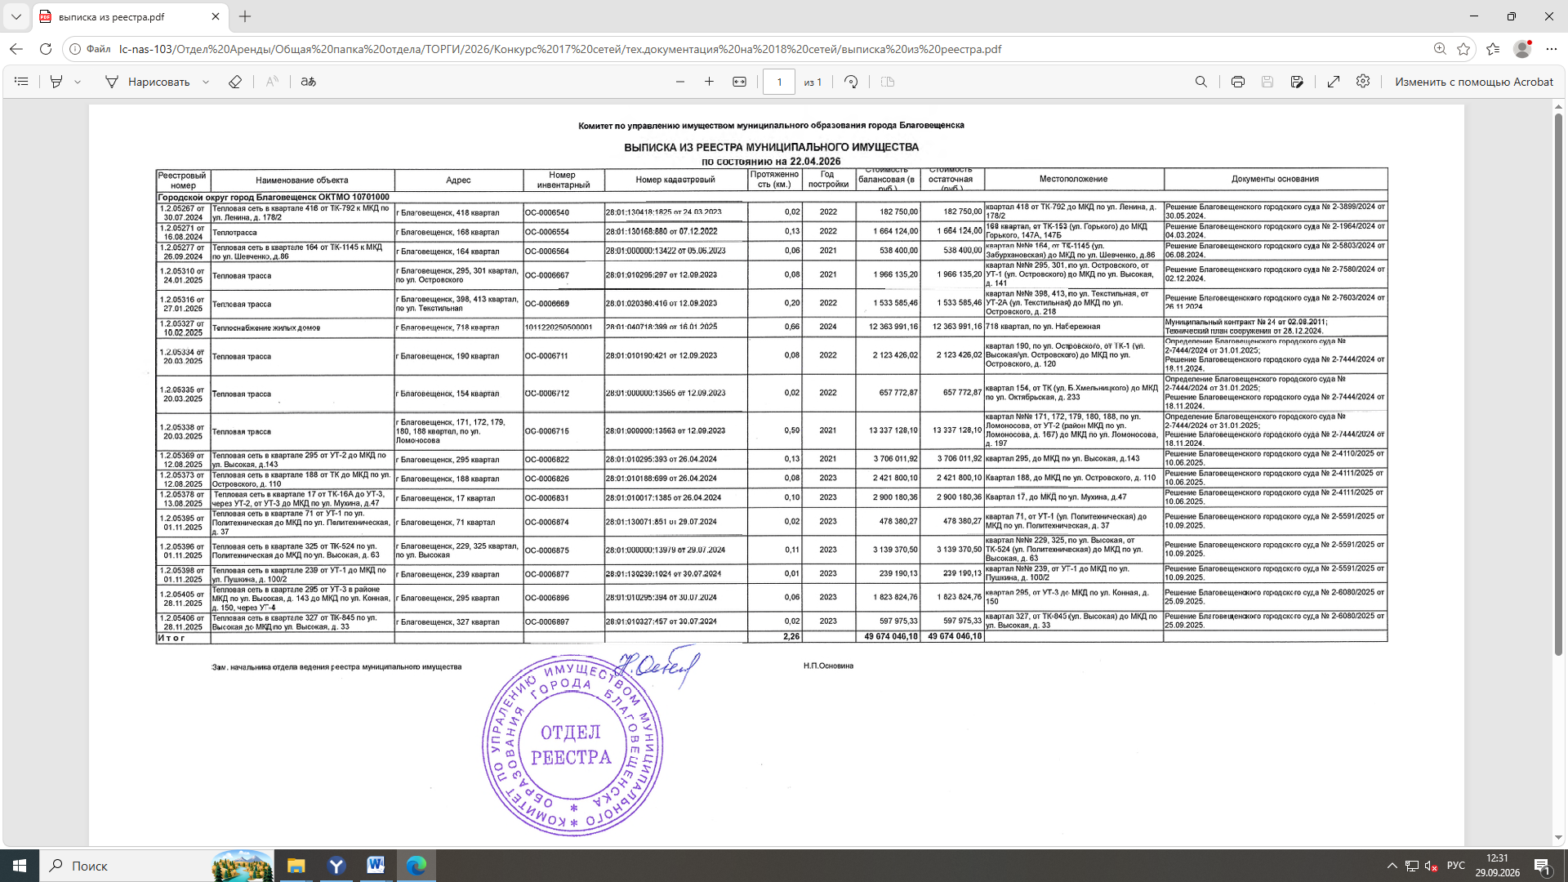Select the eraser tool
Image resolution: width=1568 pixels, height=882 pixels.
point(235,82)
